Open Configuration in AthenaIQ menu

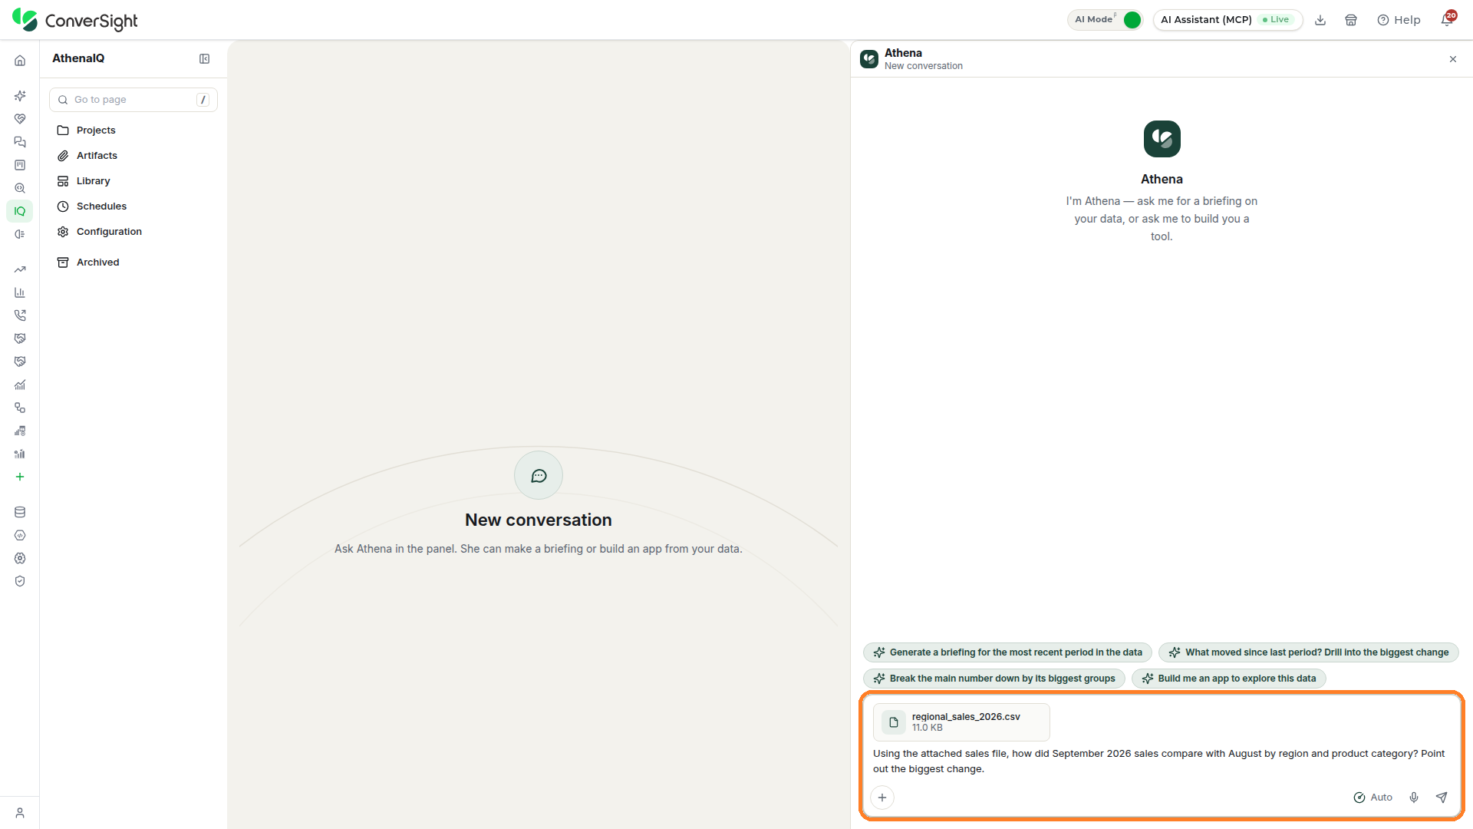click(133, 232)
